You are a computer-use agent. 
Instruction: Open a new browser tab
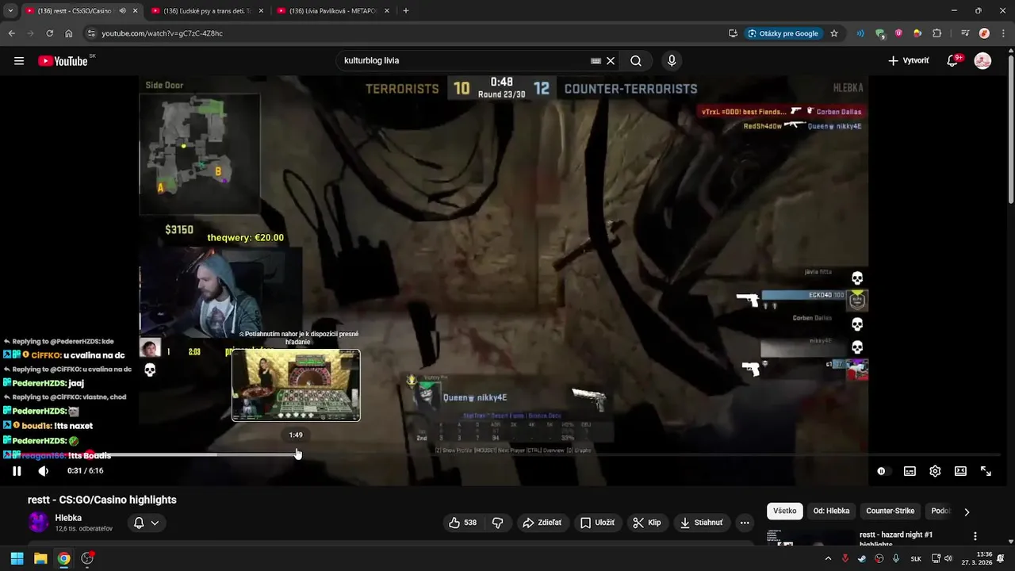tap(406, 11)
